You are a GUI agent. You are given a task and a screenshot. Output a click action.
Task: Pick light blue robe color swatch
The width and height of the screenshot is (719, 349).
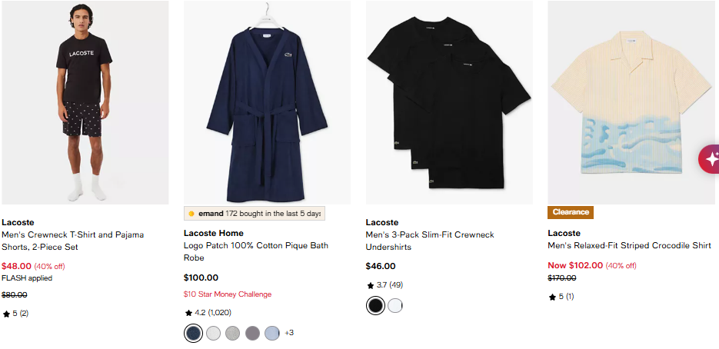[272, 333]
